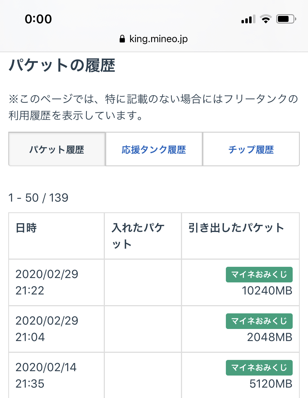The height and width of the screenshot is (398, 308).
Task: Tap the マイネおみくじ badge above 2048MB
Action: click(x=259, y=321)
